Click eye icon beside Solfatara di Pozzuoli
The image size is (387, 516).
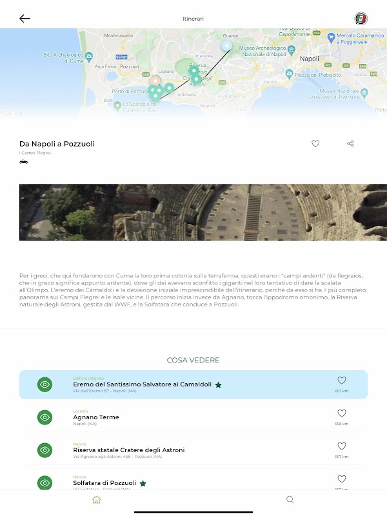pyautogui.click(x=45, y=482)
